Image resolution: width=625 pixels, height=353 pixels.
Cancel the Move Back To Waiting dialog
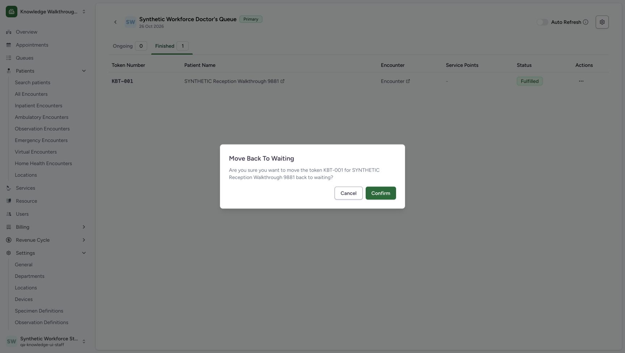tap(348, 193)
